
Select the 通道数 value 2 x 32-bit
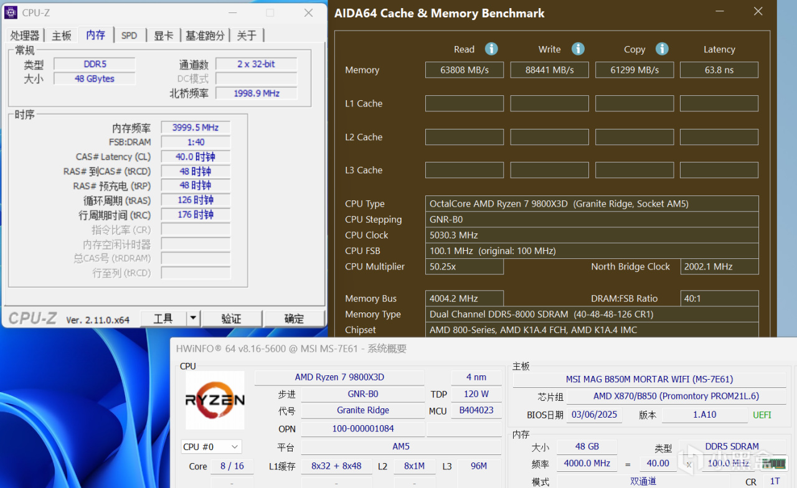coord(256,64)
